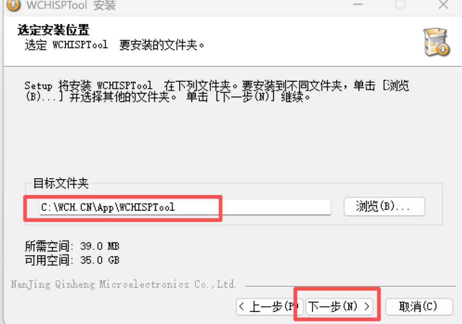Click the 所需空间 39.0 MB text
The width and height of the screenshot is (462, 324).
click(72, 246)
